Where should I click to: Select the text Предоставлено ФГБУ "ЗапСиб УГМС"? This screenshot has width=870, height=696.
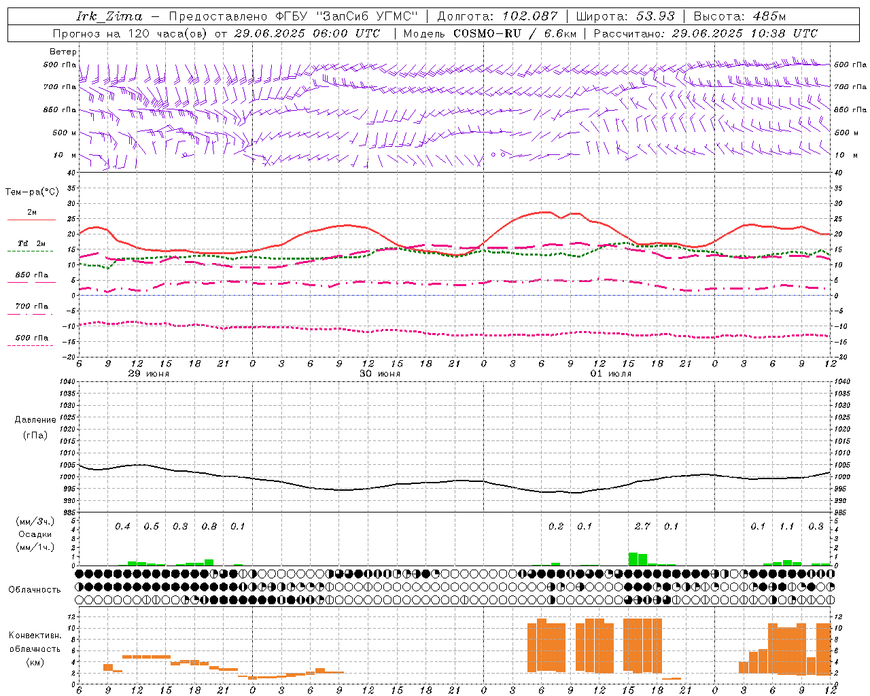(x=294, y=16)
